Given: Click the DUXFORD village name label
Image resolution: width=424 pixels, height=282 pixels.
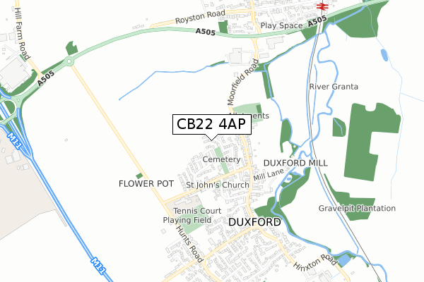Looking at the screenshot, I should pos(254,222).
